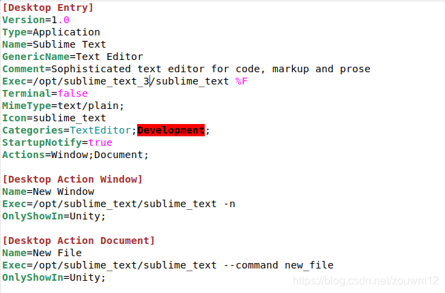Click the MimeType=text/plain; line

pos(63,106)
